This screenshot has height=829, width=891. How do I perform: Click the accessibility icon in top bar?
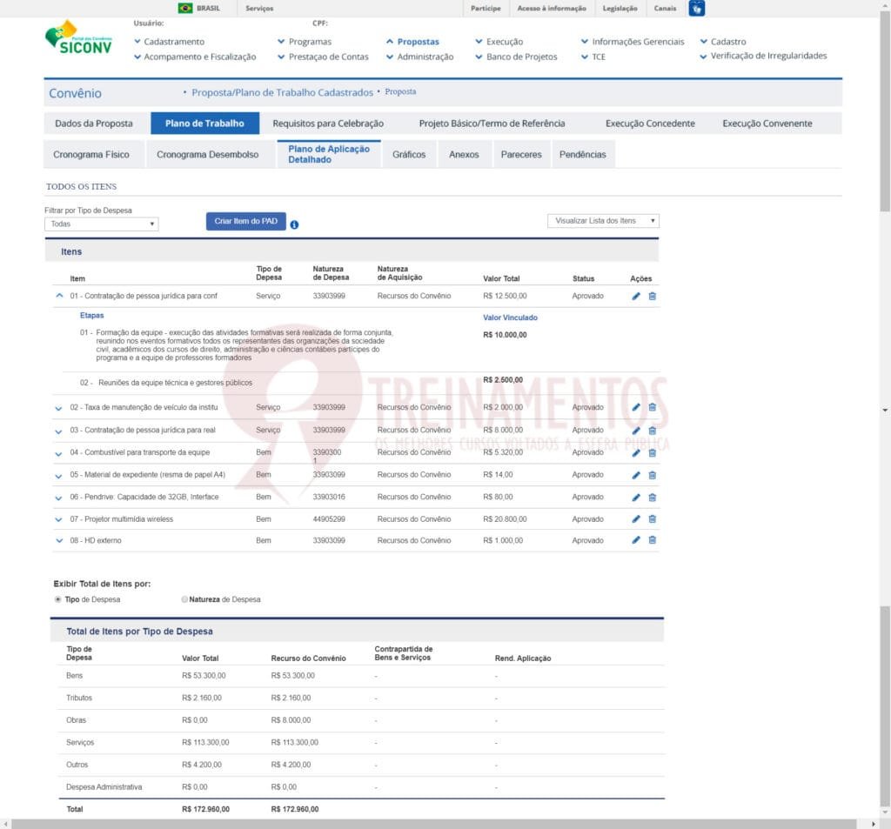click(x=696, y=9)
